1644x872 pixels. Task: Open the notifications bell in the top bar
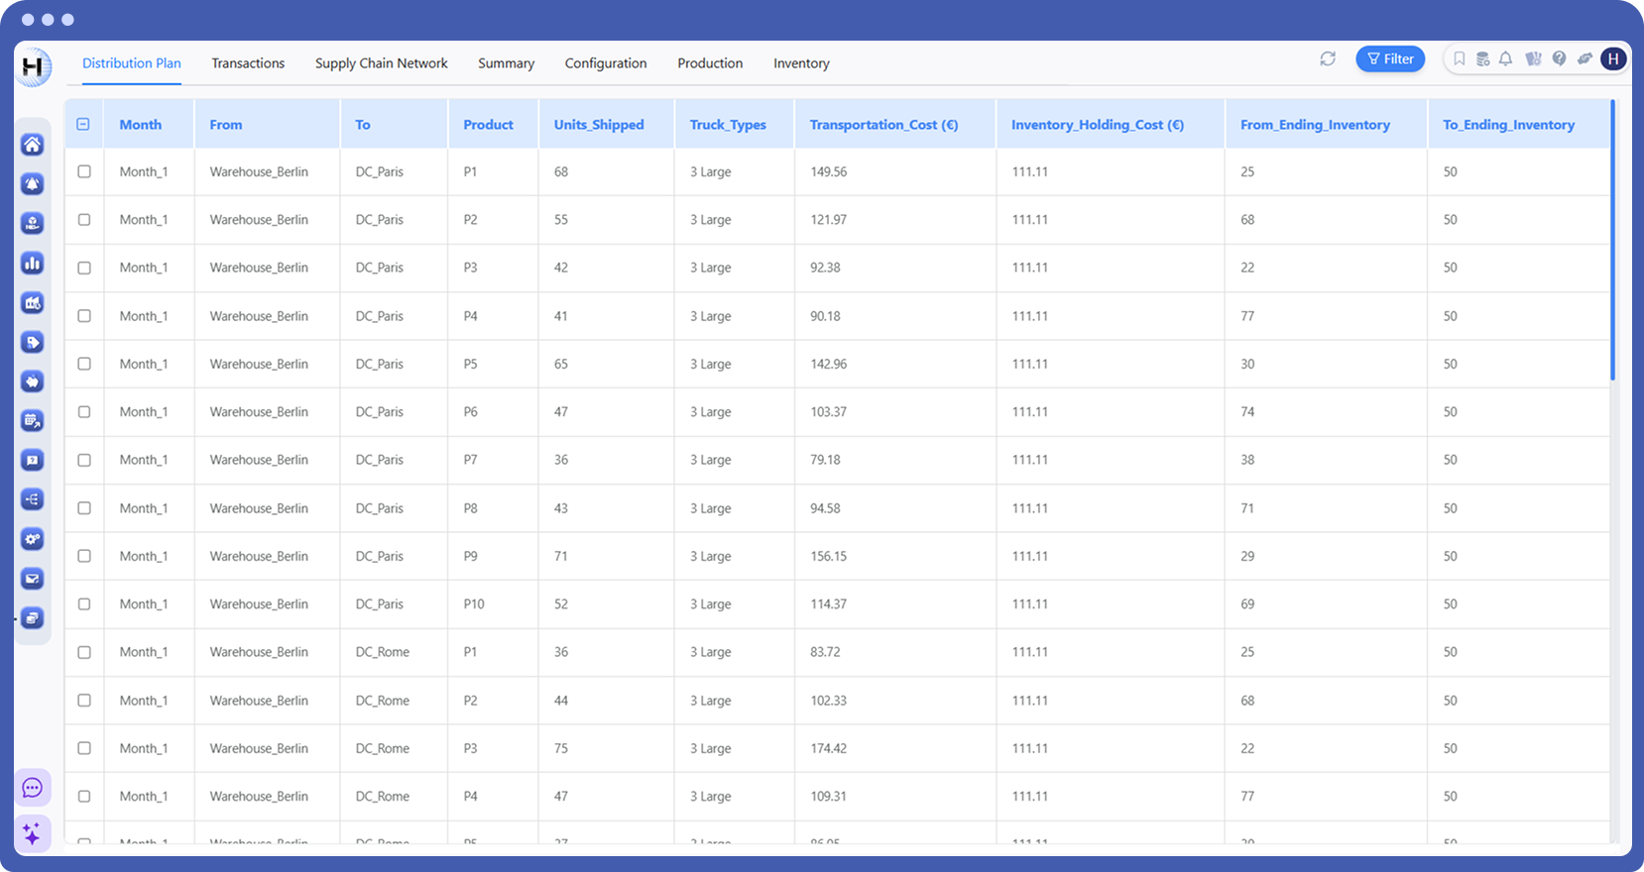(1505, 59)
